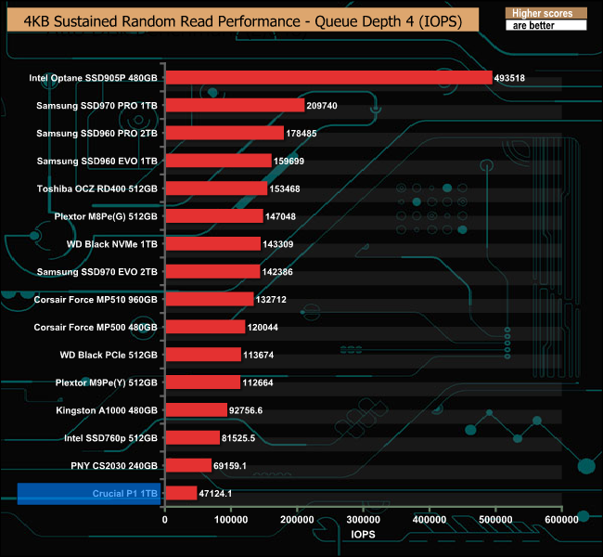Click the 'are better' legend label
This screenshot has width=603, height=557.
coord(533,25)
